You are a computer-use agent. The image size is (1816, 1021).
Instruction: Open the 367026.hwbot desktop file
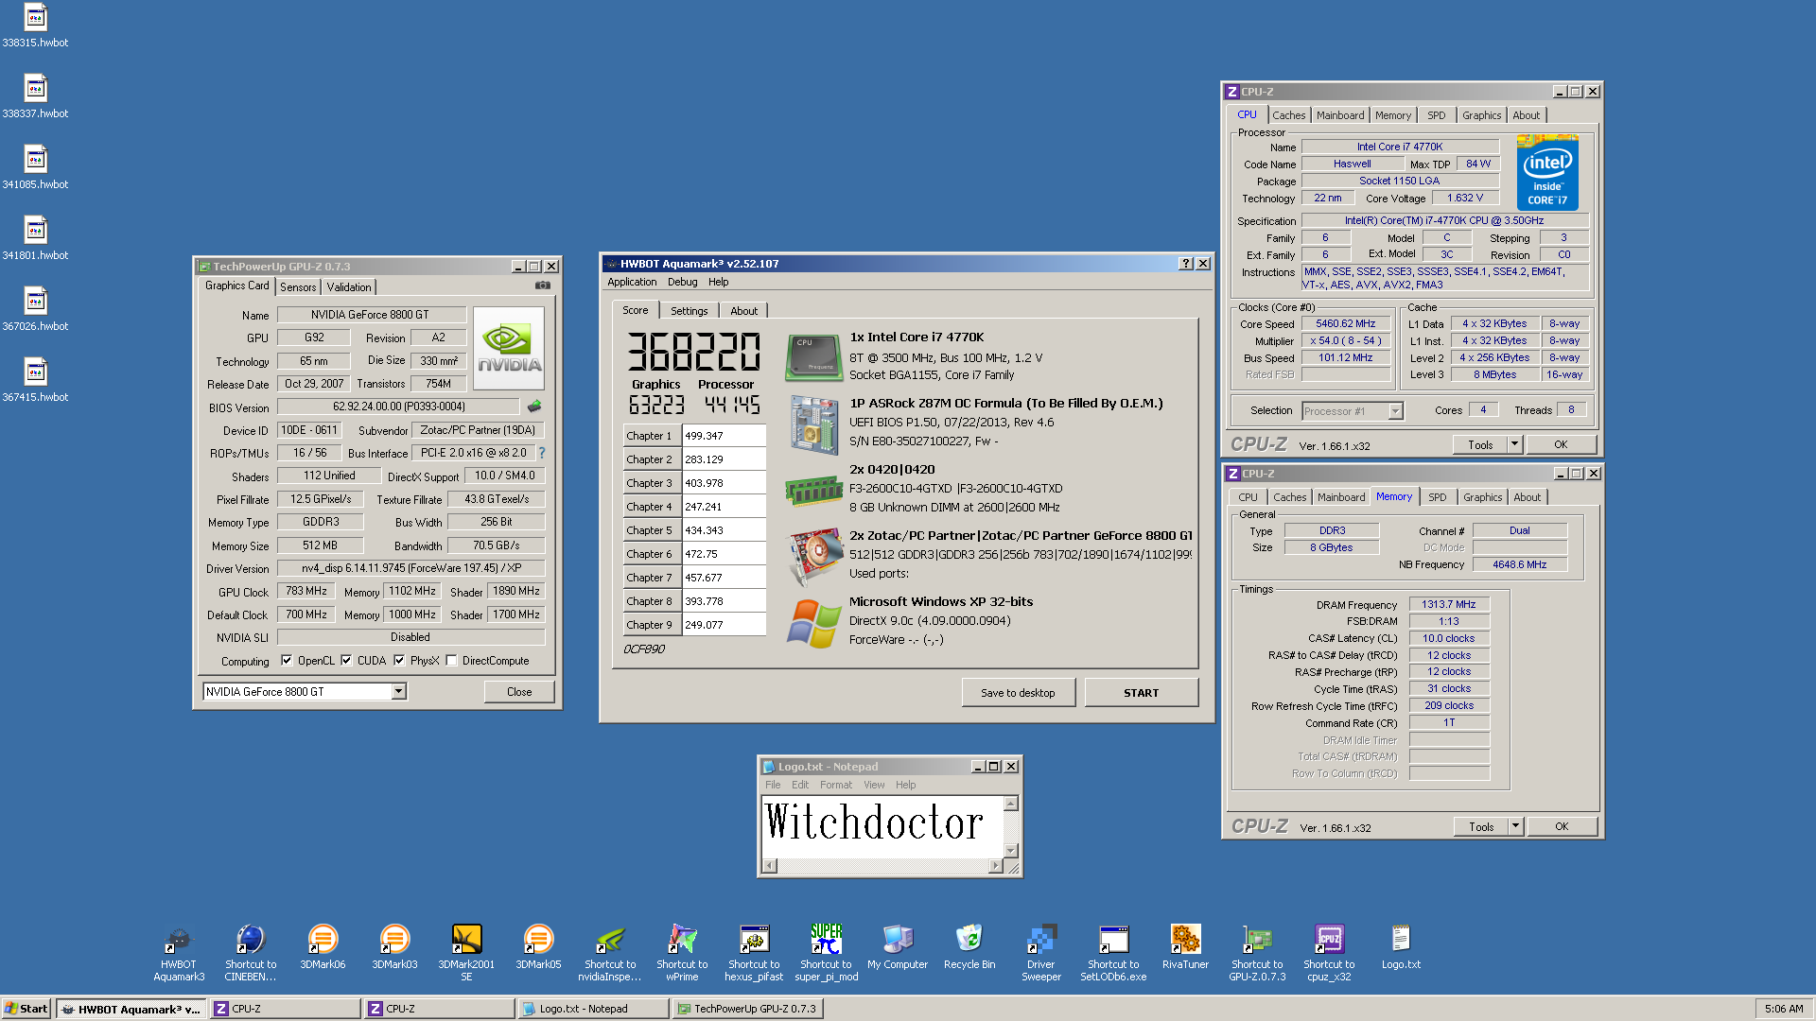click(35, 309)
